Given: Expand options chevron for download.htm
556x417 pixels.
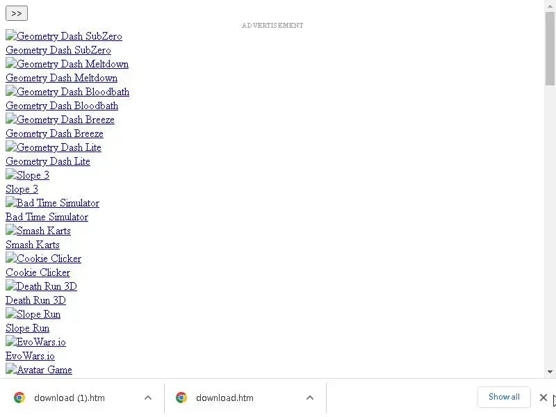Looking at the screenshot, I should tap(310, 398).
